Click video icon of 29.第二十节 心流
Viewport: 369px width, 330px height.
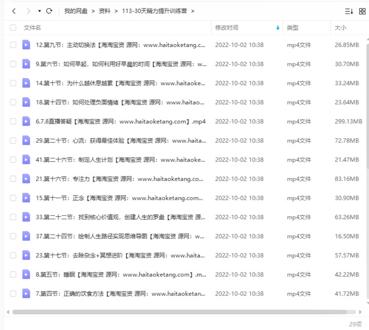click(x=26, y=140)
